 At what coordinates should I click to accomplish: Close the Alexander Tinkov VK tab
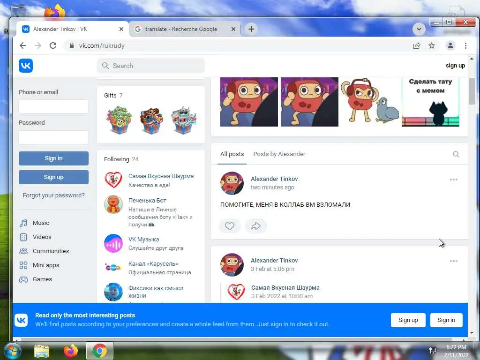point(121,29)
